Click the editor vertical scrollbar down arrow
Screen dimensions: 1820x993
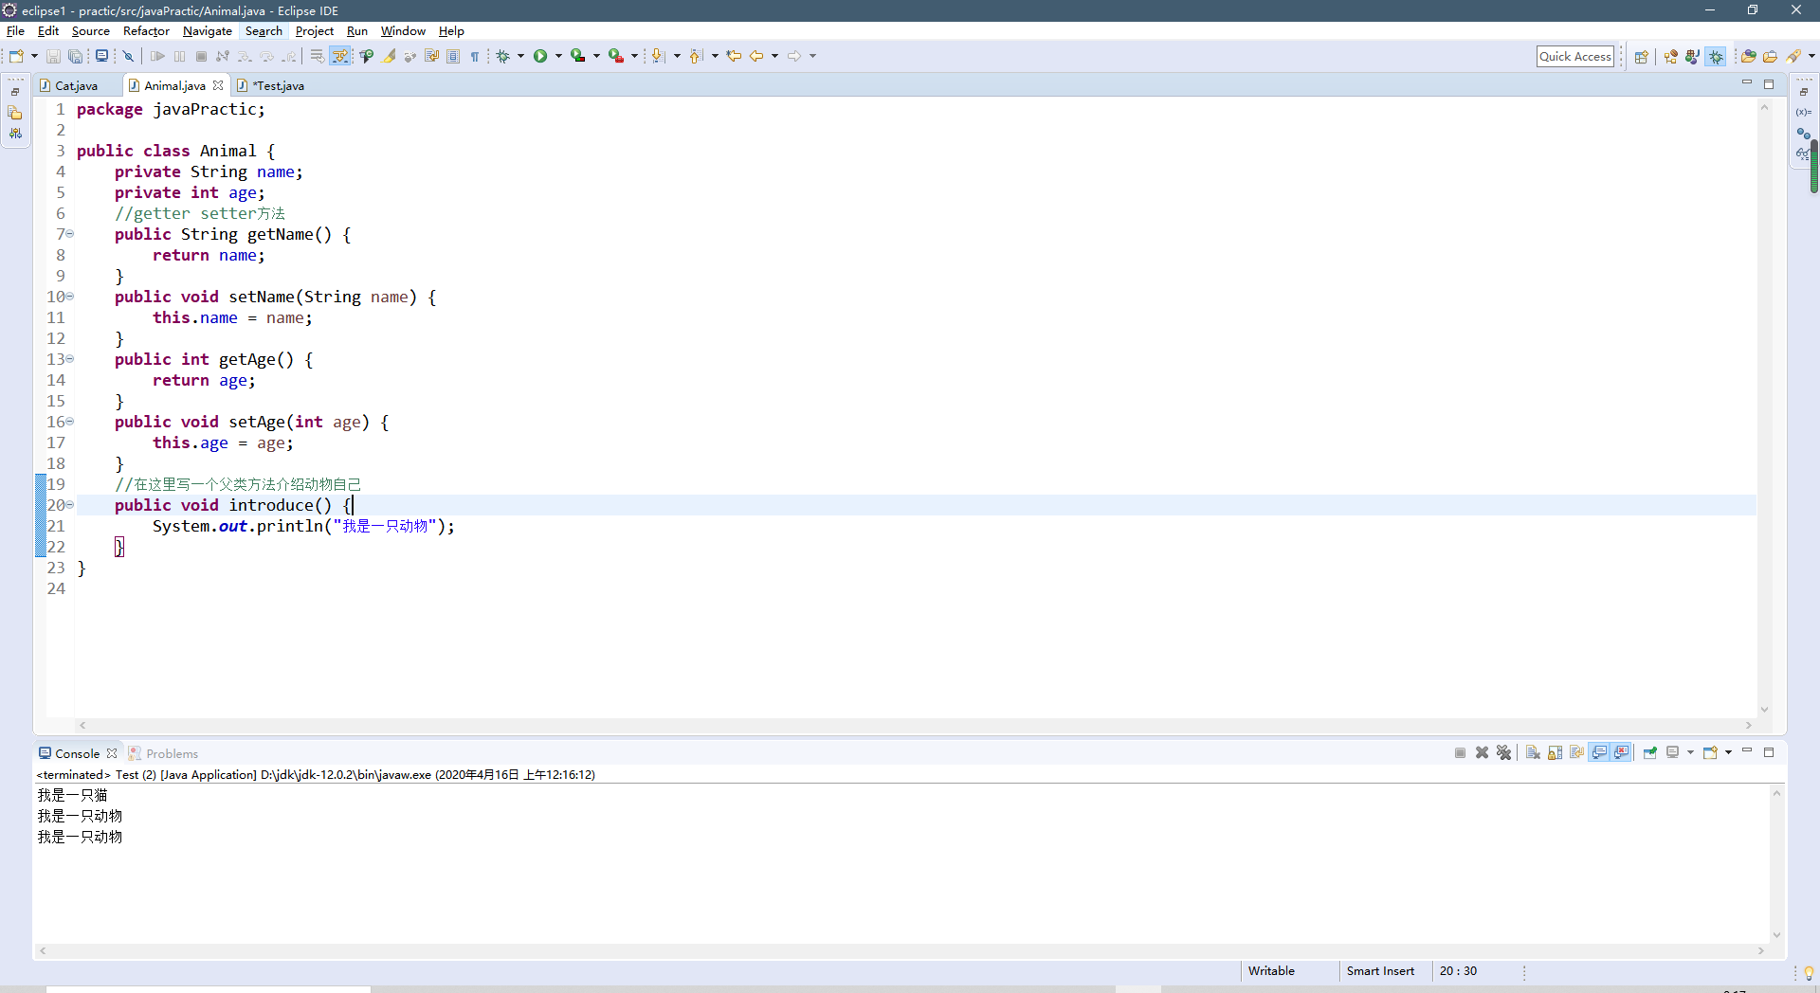click(x=1764, y=709)
